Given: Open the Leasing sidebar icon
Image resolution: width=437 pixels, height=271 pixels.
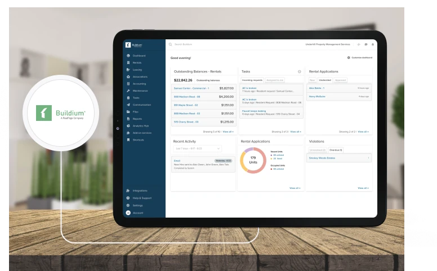Looking at the screenshot, I should (128, 70).
